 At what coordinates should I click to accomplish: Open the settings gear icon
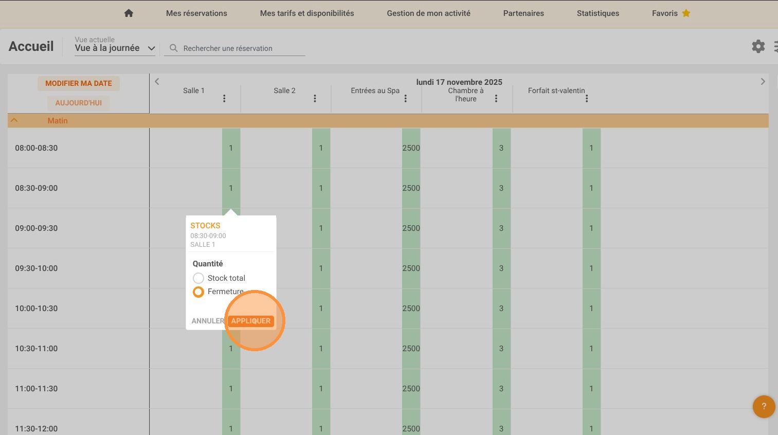point(758,46)
